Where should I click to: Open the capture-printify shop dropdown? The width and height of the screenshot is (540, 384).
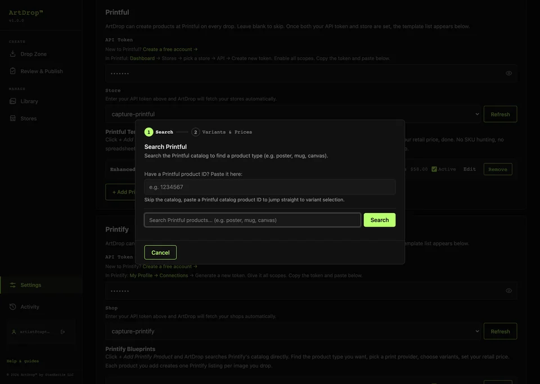click(293, 331)
